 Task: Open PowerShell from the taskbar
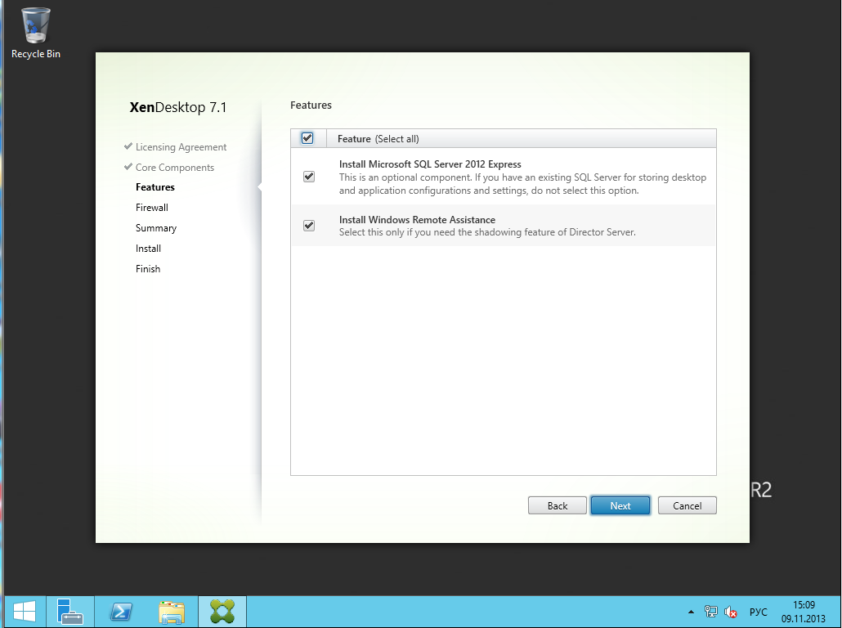point(121,612)
